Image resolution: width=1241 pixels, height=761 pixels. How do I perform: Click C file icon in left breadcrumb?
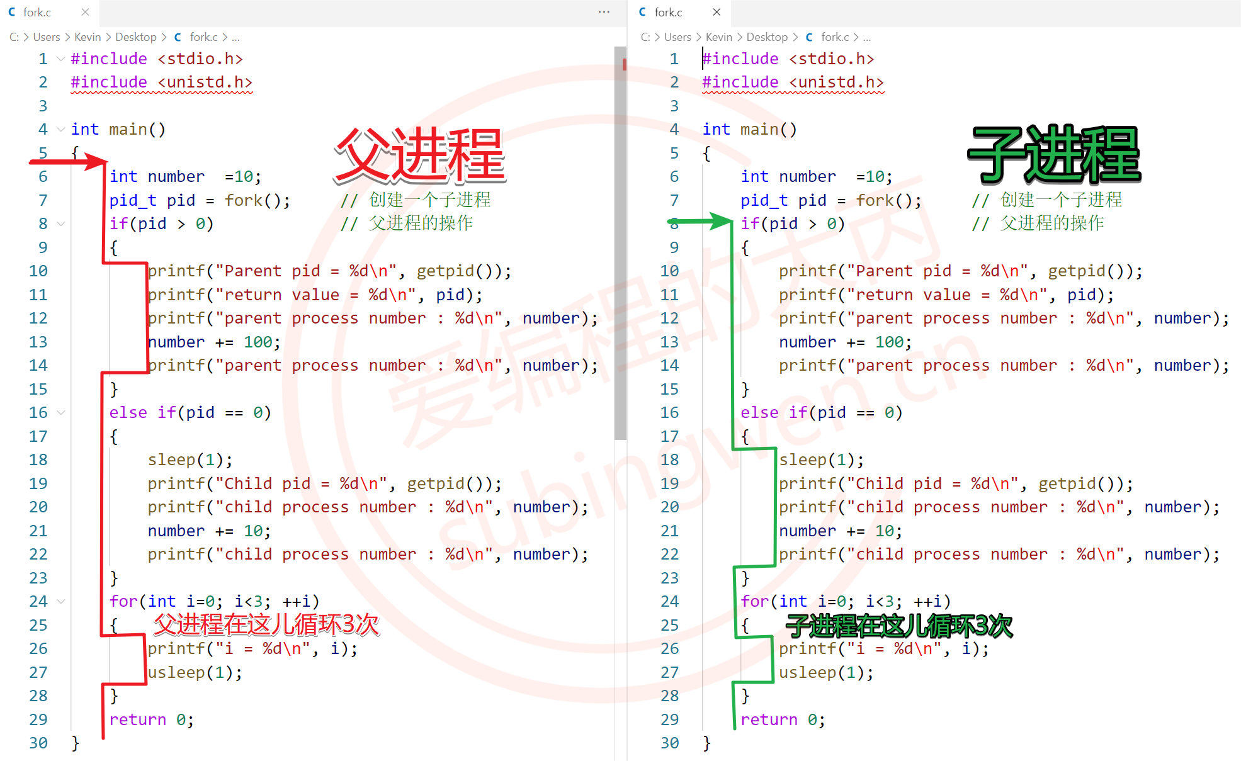click(x=178, y=37)
